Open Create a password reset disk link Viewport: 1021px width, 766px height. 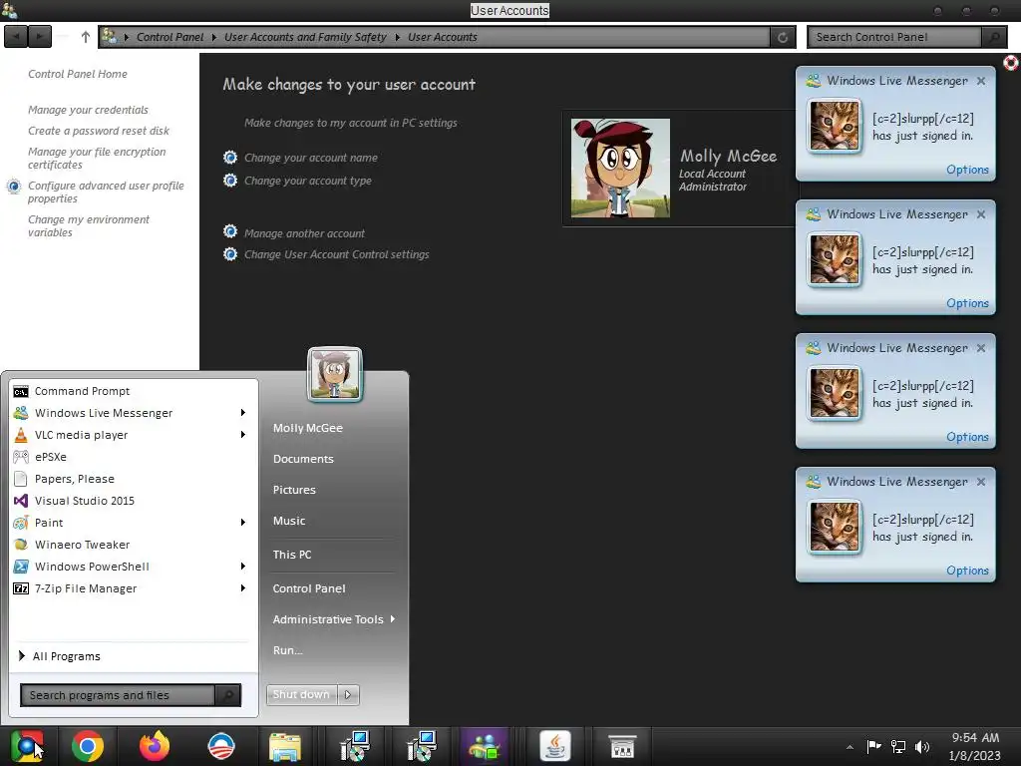point(99,131)
